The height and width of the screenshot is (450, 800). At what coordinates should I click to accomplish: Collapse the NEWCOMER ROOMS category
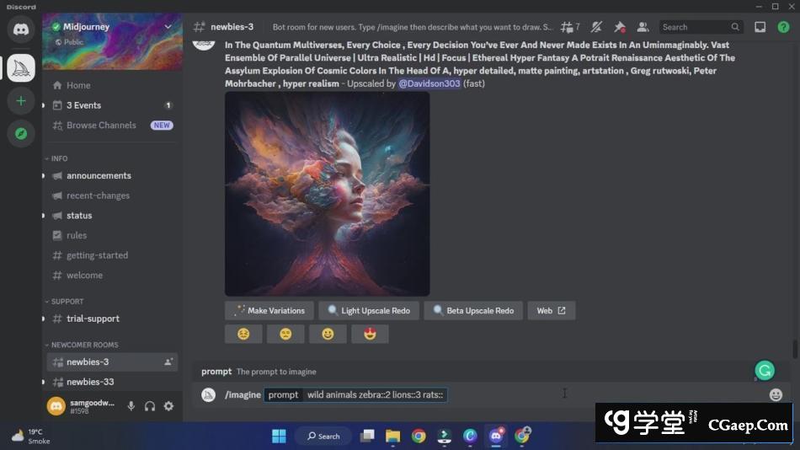tap(83, 345)
